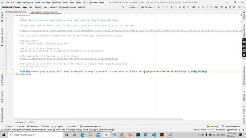Open the No Devices dropdown
This screenshot has height=138, width=246.
tap(148, 7)
